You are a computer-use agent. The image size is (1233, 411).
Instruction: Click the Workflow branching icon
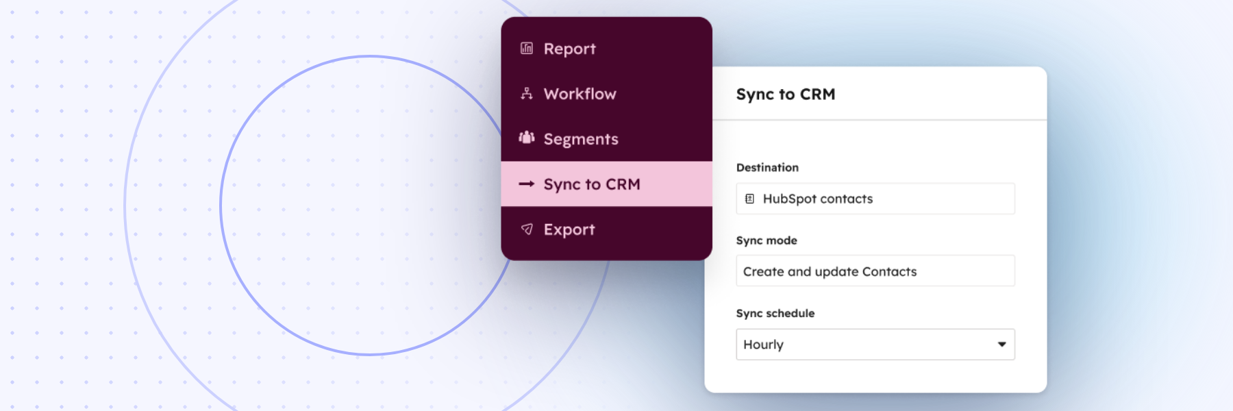pos(527,93)
